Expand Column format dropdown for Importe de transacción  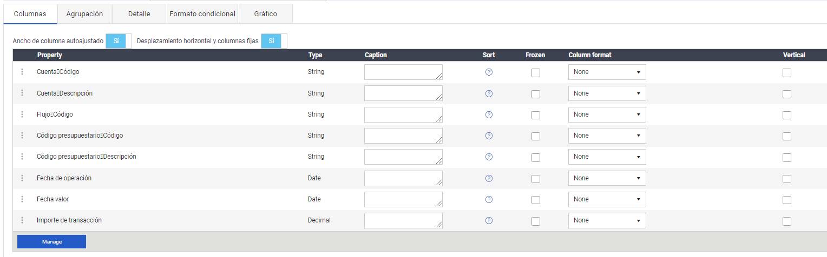pos(607,220)
